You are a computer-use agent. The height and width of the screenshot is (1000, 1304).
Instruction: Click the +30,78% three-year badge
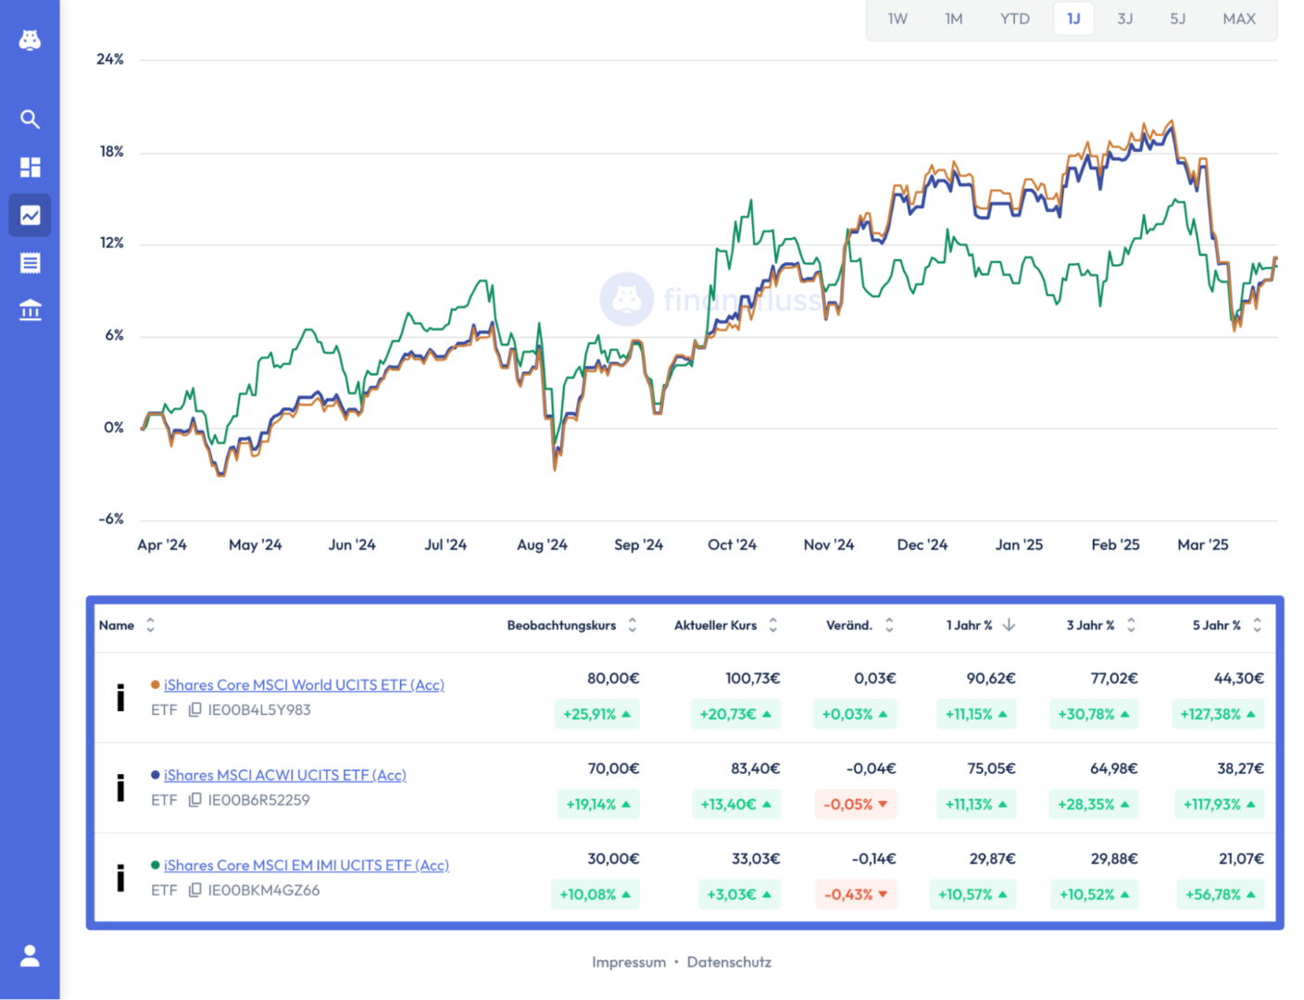[1094, 714]
